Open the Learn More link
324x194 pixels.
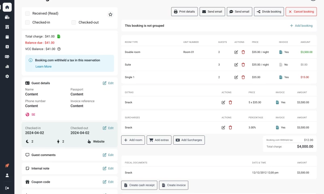coord(43,67)
